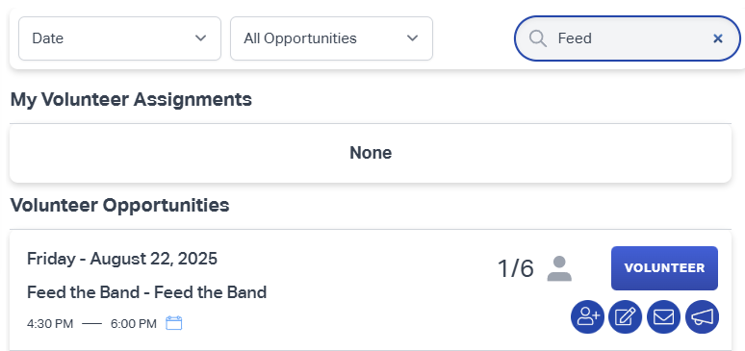Screen dimensions: 745x351
Task: Click the Volunteer Opportunities heading
Action: [x=119, y=205]
